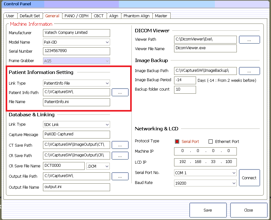Image resolution: width=271 pixels, height=220 pixels.
Task: Open the Default Set tab
Action: [x=30, y=16]
